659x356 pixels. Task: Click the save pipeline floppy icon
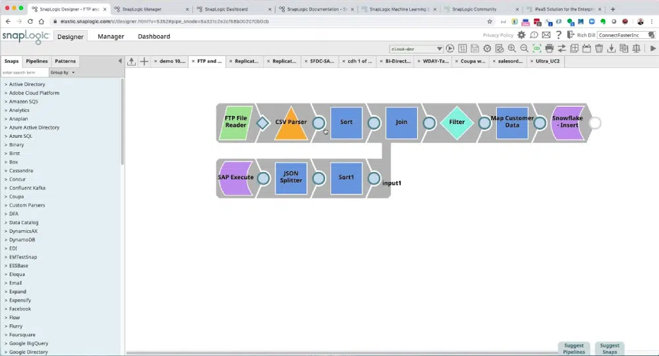coord(474,49)
